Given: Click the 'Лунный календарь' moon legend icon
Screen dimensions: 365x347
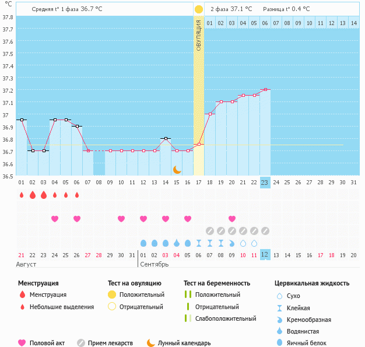Looking at the screenshot, I should [x=151, y=343].
